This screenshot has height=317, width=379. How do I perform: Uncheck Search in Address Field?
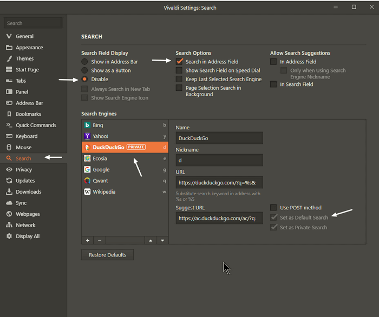pyautogui.click(x=179, y=62)
